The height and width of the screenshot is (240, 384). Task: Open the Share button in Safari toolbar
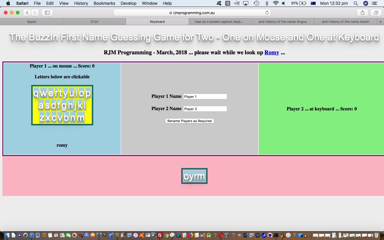tap(362, 13)
